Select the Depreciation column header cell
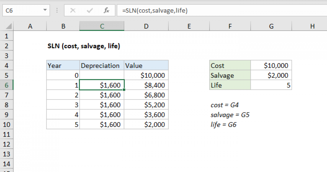This screenshot has height=172, width=327. pyautogui.click(x=102, y=65)
